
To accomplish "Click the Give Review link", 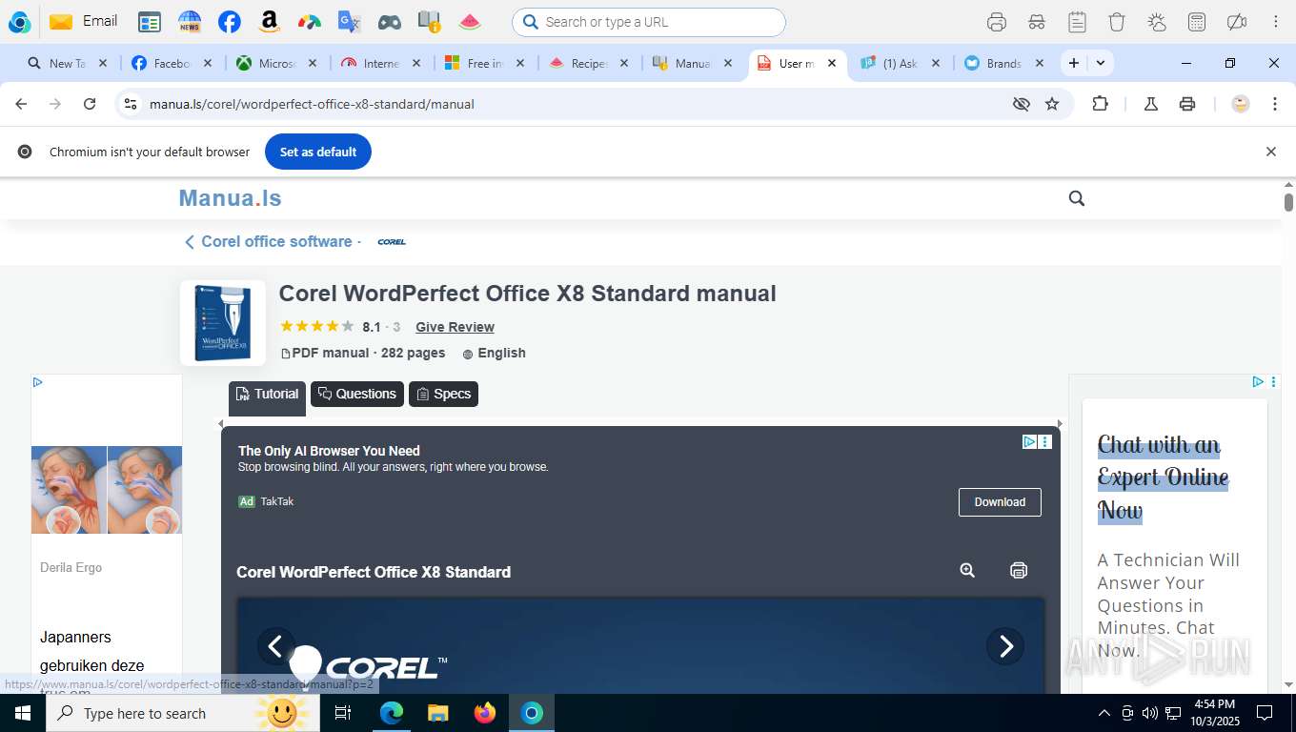I will [455, 327].
